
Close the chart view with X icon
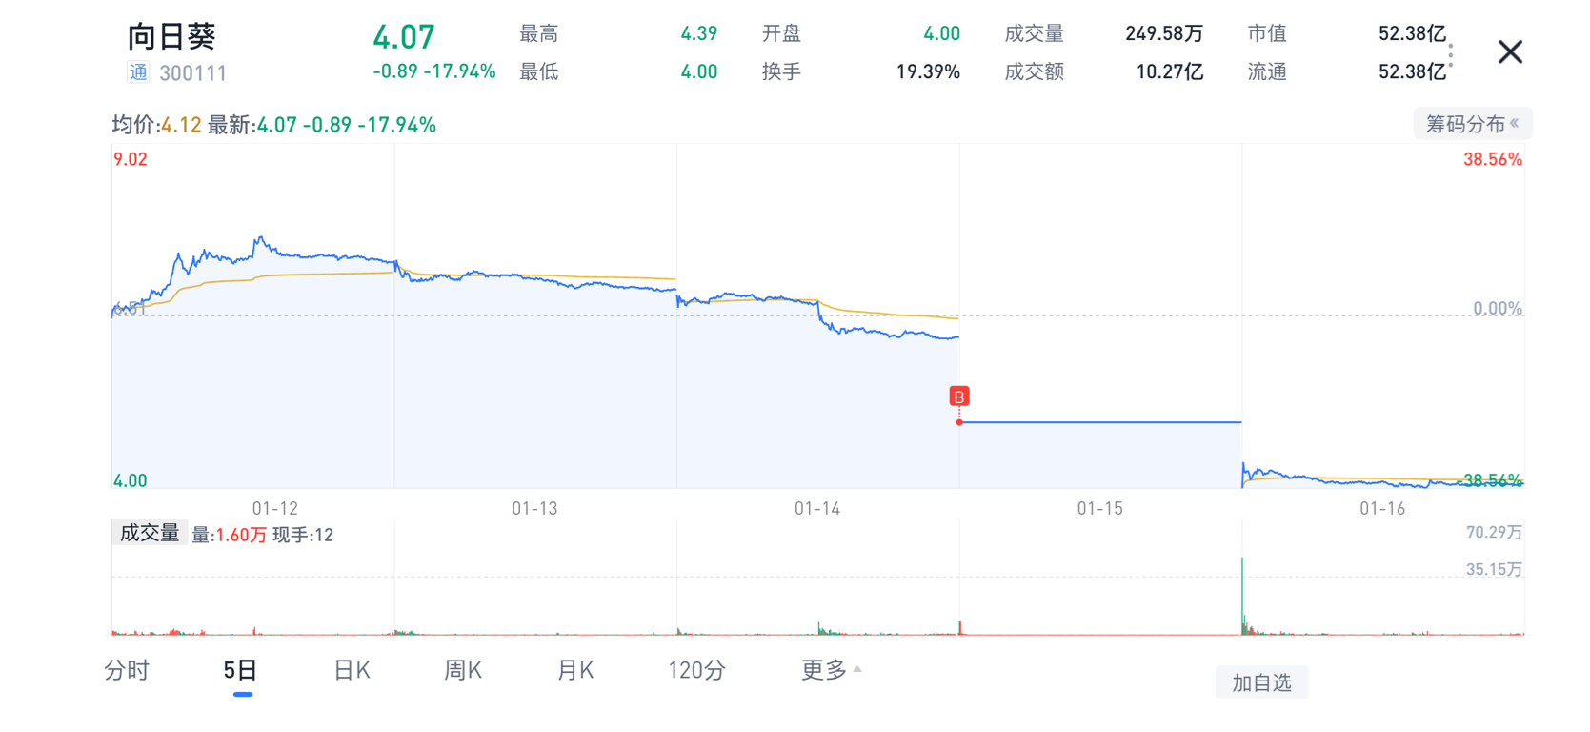coord(1510,51)
